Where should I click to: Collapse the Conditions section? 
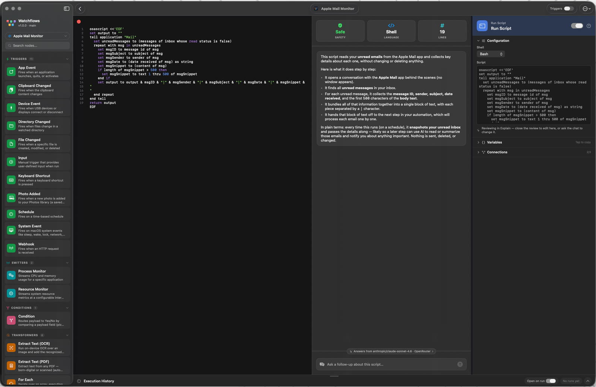[x=67, y=308]
